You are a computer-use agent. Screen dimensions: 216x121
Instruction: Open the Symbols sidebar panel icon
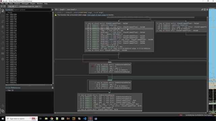[3, 11]
